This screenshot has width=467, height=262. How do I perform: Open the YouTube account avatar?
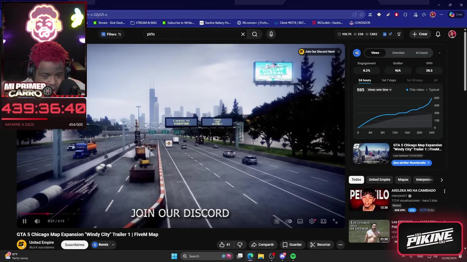click(x=452, y=34)
